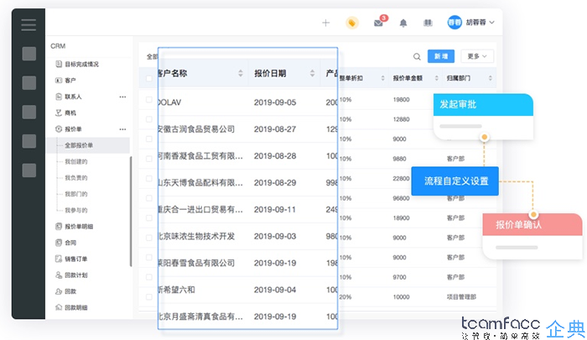Tick the select-all checkbox in the table header
The image size is (587, 340).
coord(149,78)
